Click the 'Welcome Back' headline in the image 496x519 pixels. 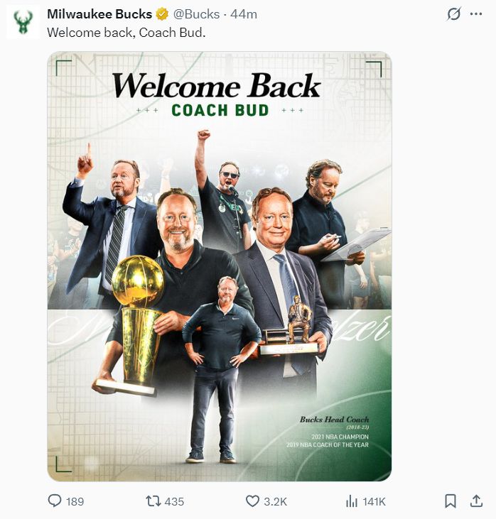[x=217, y=87]
